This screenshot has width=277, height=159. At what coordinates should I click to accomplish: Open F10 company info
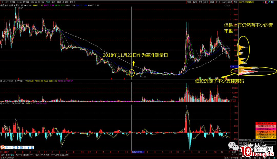coord(218,2)
